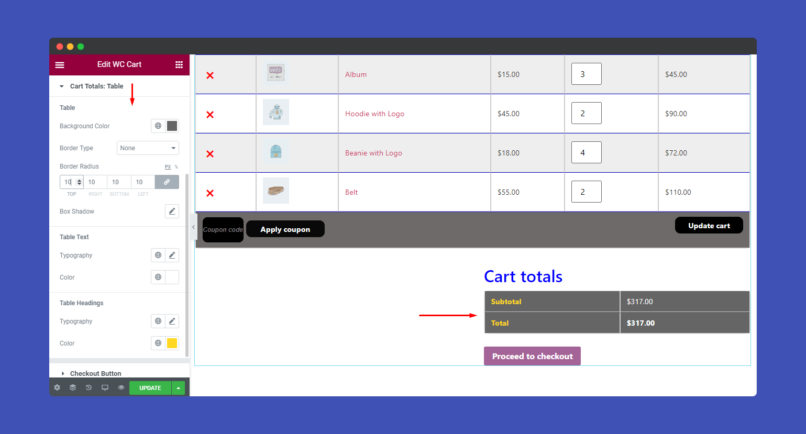Click the Border Radius left input
Viewport: 806px width, 434px height.
pos(143,182)
